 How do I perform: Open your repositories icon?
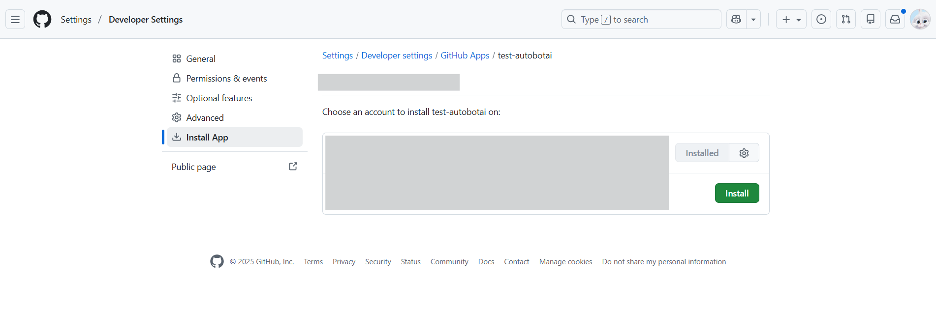pyautogui.click(x=871, y=20)
